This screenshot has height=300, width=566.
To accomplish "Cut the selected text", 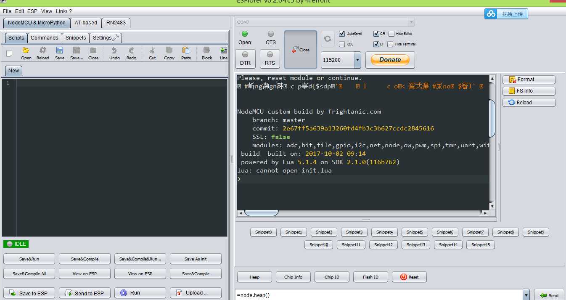I will click(x=152, y=53).
